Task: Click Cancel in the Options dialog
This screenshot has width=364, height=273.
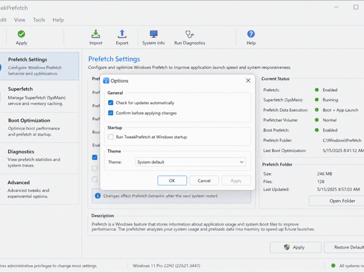Action: [204, 181]
